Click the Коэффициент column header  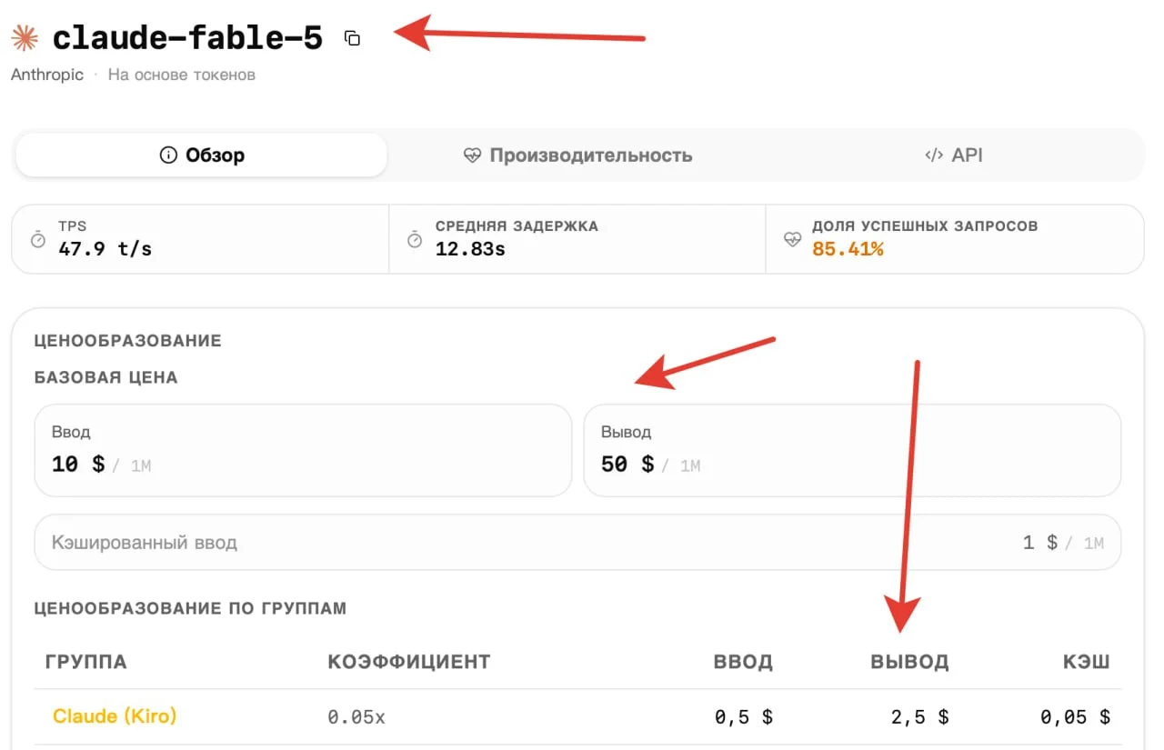point(409,662)
